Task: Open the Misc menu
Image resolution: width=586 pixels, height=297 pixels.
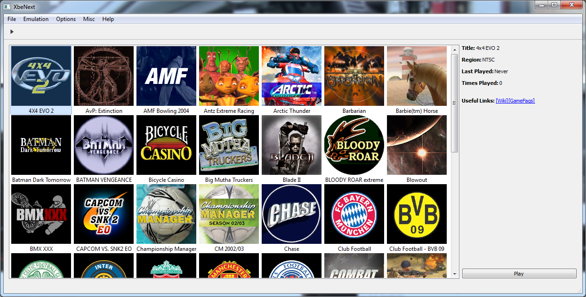Action: (x=89, y=19)
